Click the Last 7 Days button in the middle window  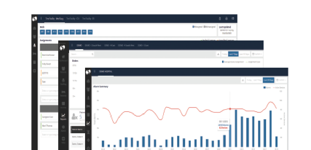[x=233, y=54]
